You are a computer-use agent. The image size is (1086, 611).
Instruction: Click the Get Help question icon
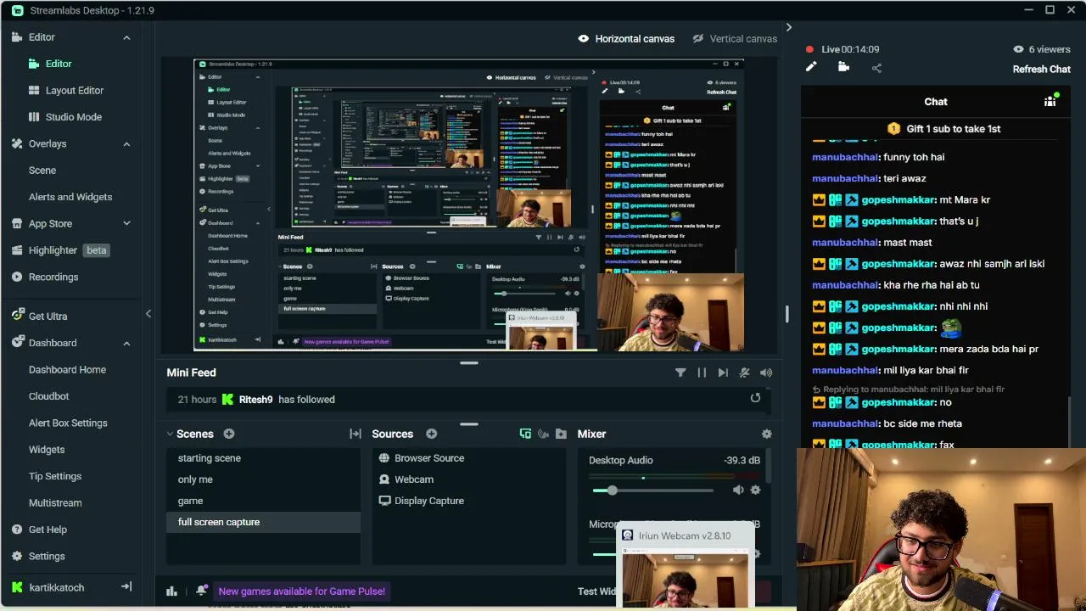17,530
